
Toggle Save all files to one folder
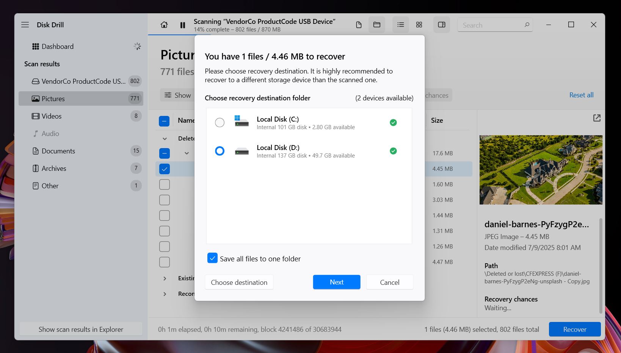(212, 258)
